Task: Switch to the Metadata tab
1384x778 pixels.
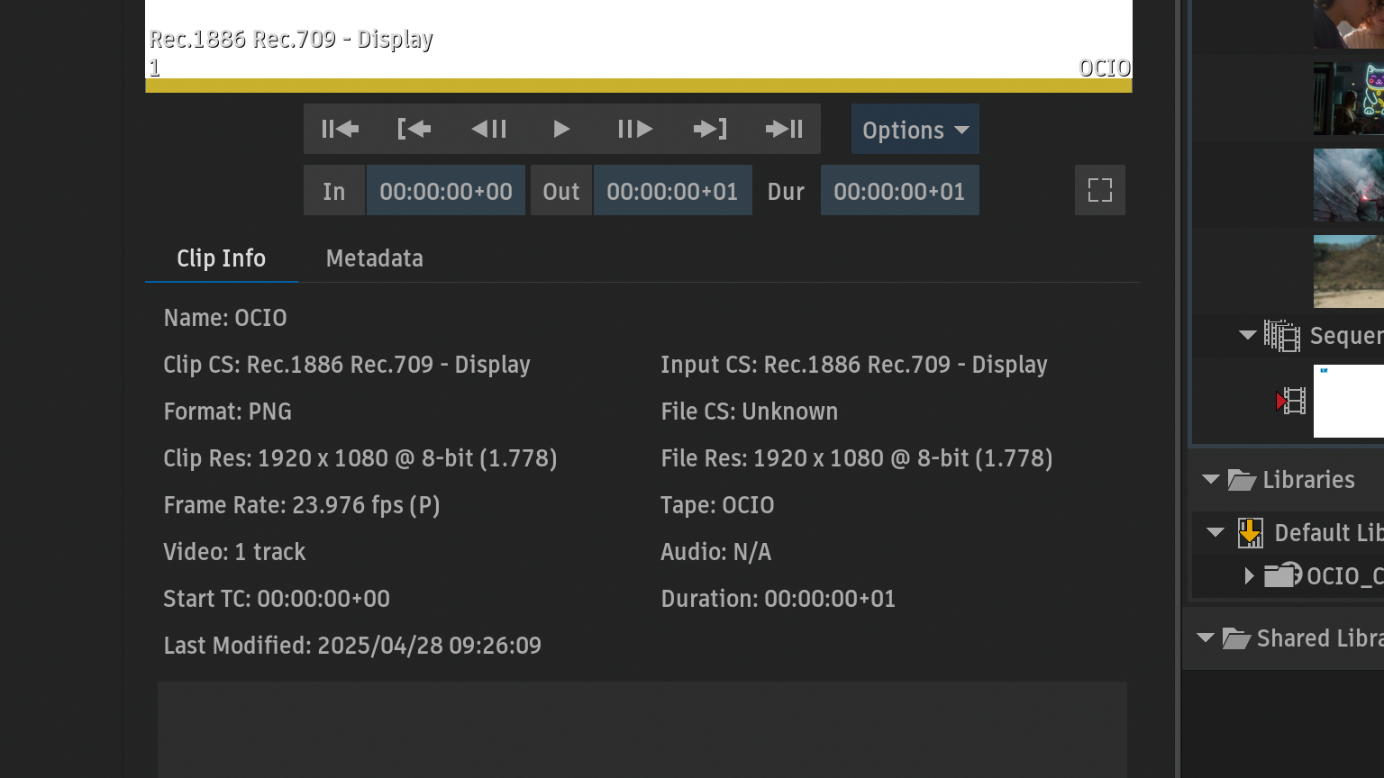Action: click(x=374, y=258)
